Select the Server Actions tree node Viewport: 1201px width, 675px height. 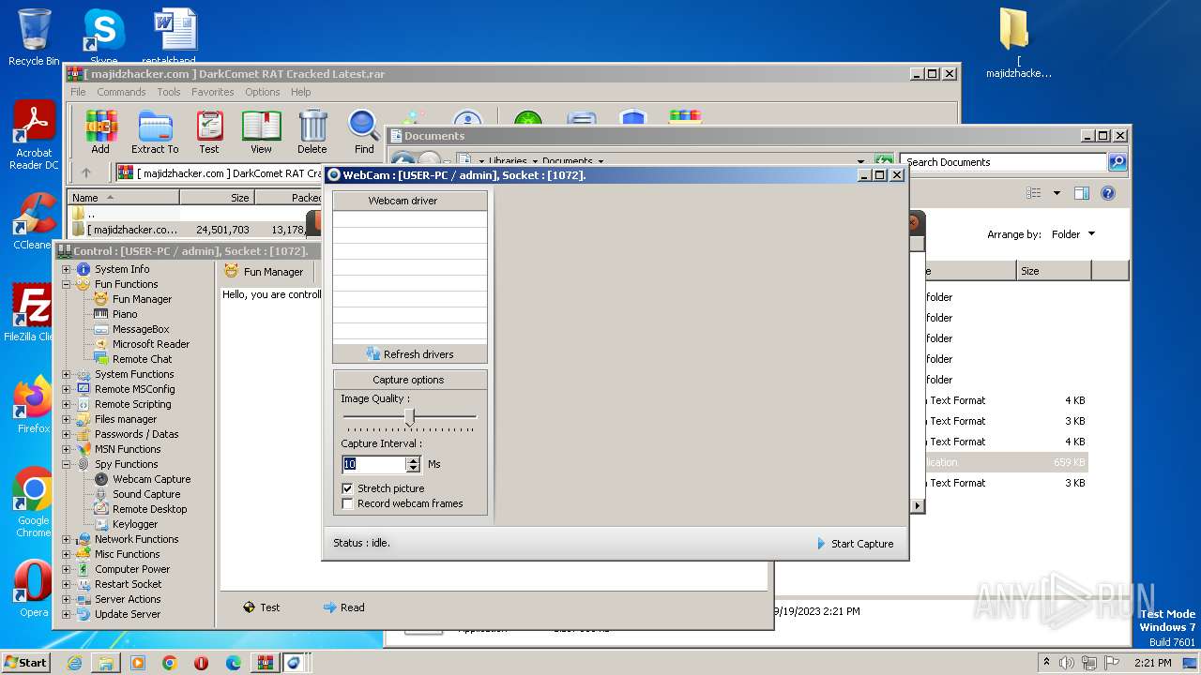[128, 599]
